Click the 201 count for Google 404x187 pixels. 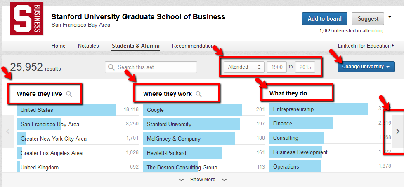[x=260, y=109]
